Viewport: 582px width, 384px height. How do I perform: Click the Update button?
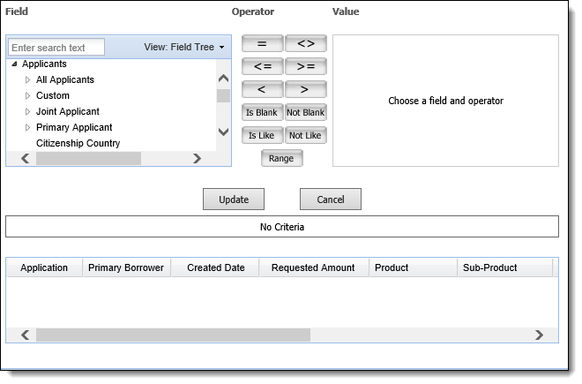tap(234, 200)
